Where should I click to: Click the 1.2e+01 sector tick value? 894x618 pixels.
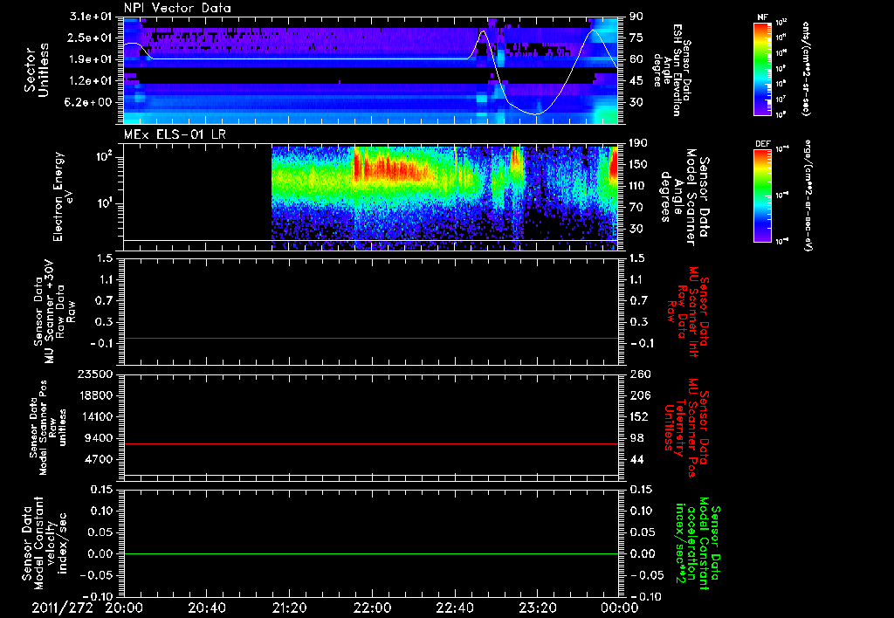(x=90, y=81)
